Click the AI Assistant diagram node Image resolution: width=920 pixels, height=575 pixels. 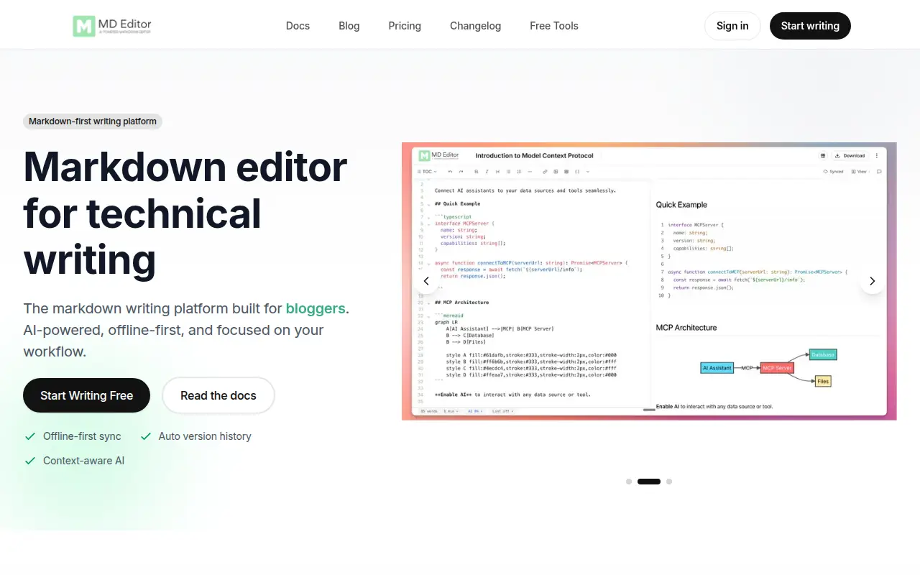(717, 368)
